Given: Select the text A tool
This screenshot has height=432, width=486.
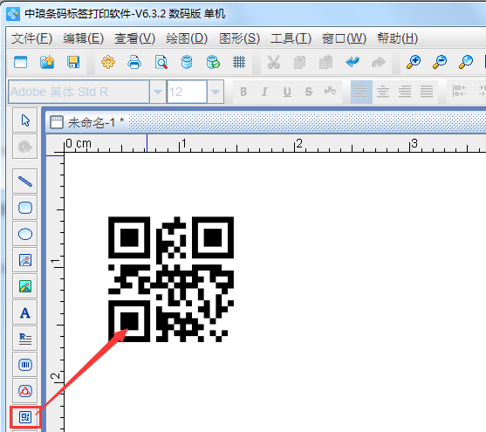Looking at the screenshot, I should tap(25, 312).
